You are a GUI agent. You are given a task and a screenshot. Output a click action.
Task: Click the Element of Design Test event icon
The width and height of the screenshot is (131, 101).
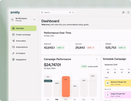click(x=108, y=83)
